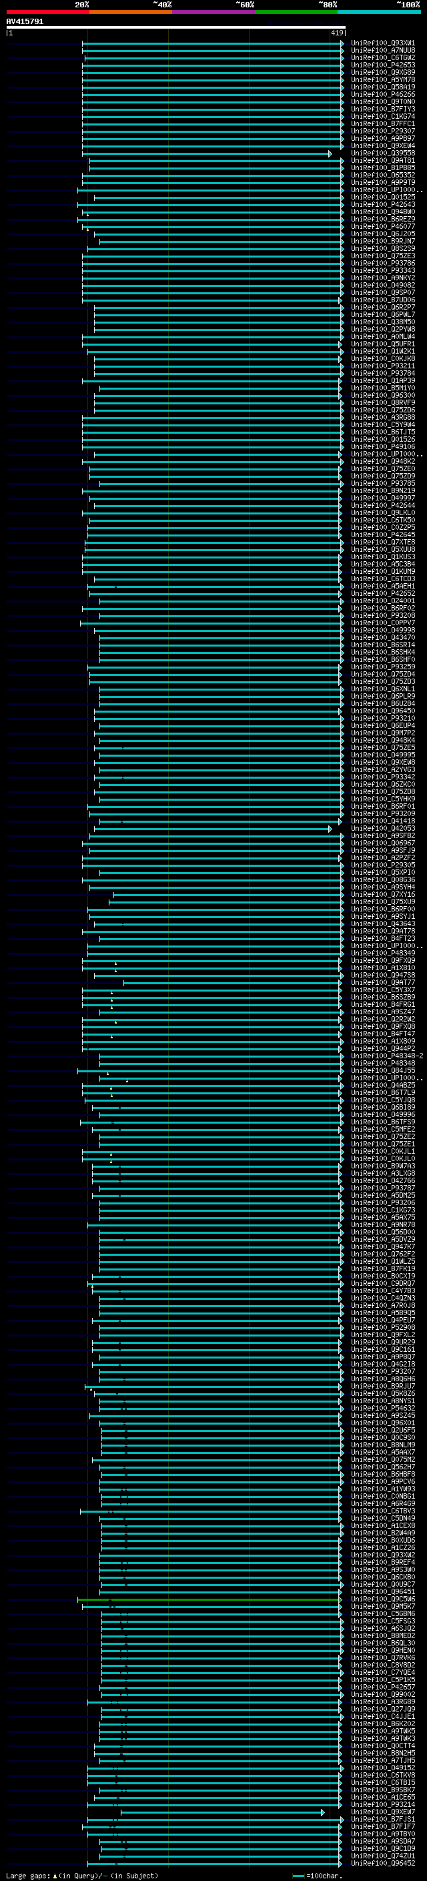
Task: Click the red 20% identity legend segment
Action: pyautogui.click(x=47, y=12)
